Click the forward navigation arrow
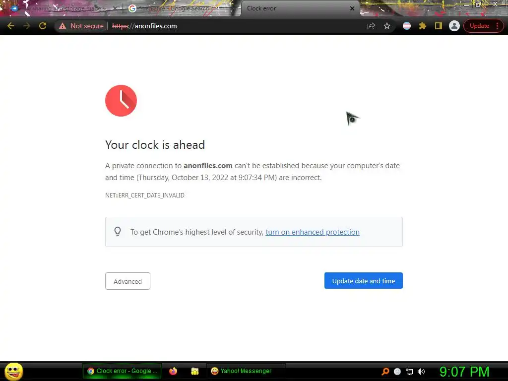This screenshot has height=381, width=508. point(27,26)
